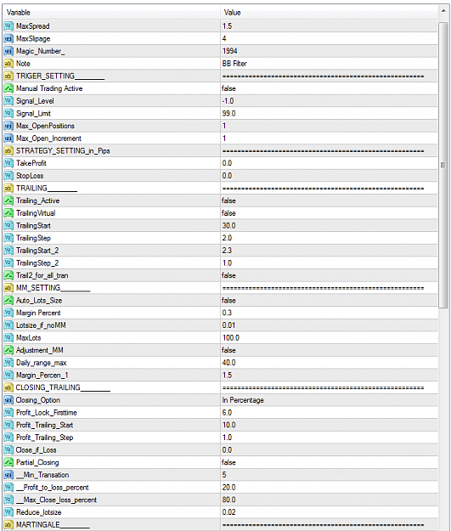451x531 pixels.
Task: Select the TrailingStep variable name
Action: point(33,238)
